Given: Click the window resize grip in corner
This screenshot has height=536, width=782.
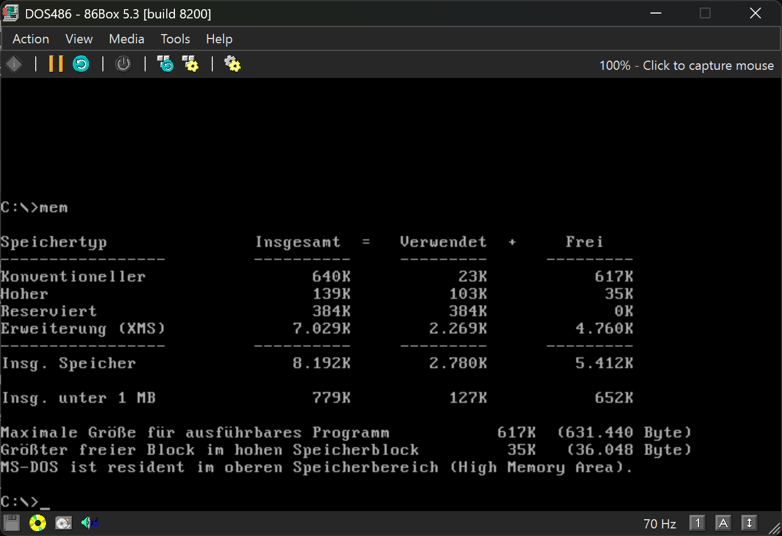Looking at the screenshot, I should (x=774, y=528).
